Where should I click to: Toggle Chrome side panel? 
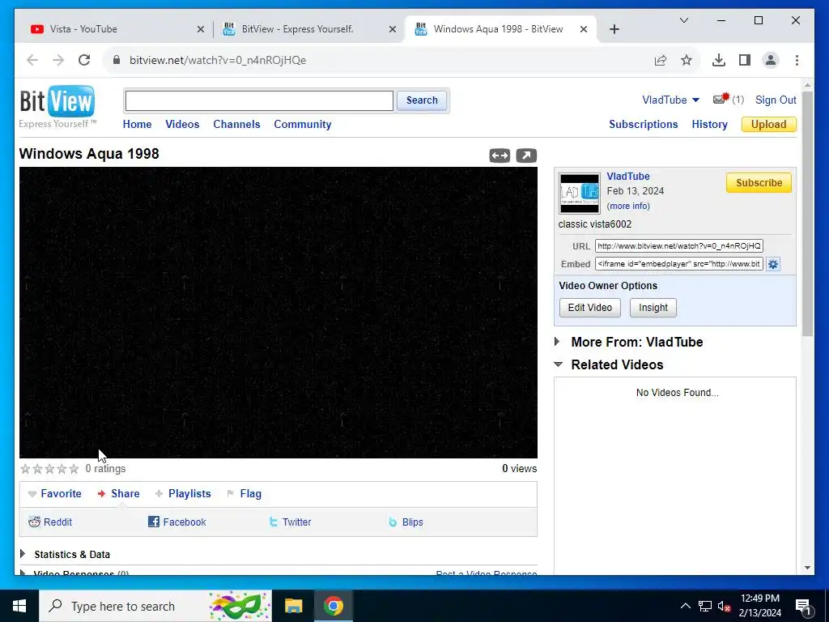745,60
